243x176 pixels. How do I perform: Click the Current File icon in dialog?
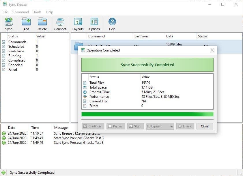(85, 101)
